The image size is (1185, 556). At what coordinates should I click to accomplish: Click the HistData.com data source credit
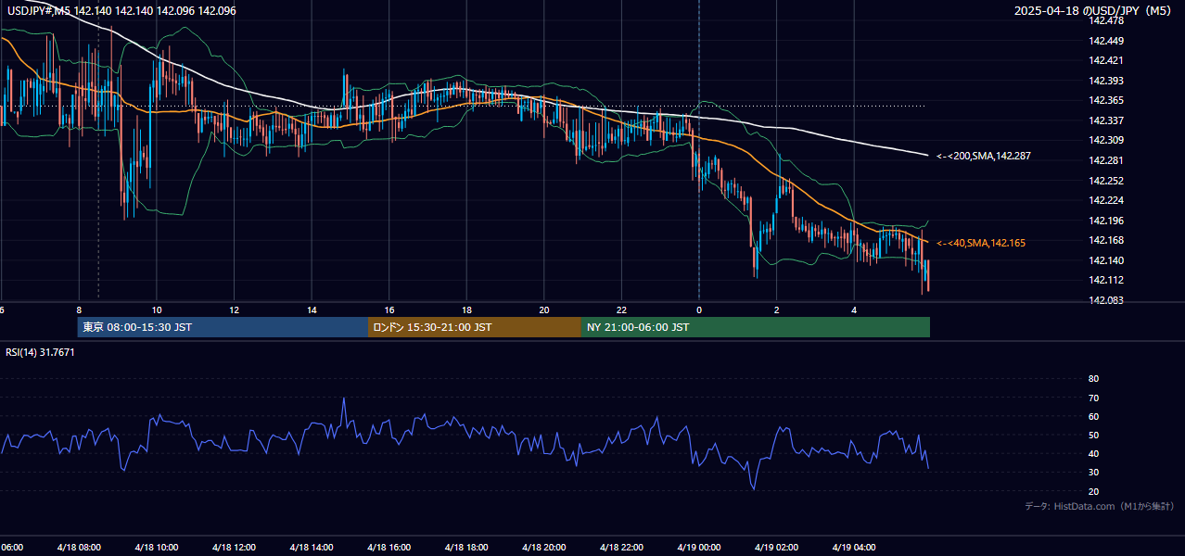pyautogui.click(x=1100, y=506)
